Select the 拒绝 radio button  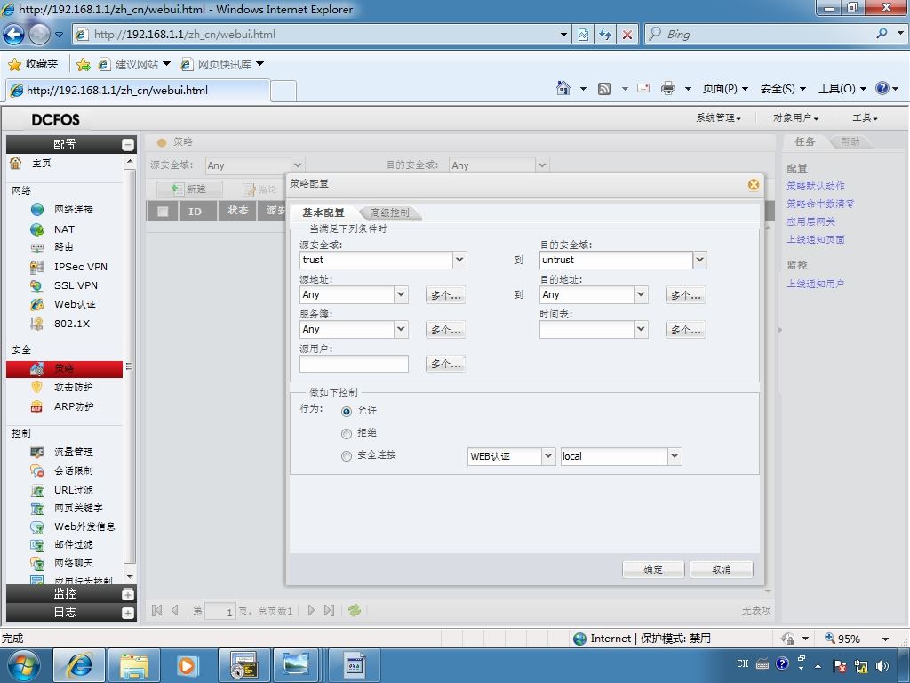coord(347,433)
